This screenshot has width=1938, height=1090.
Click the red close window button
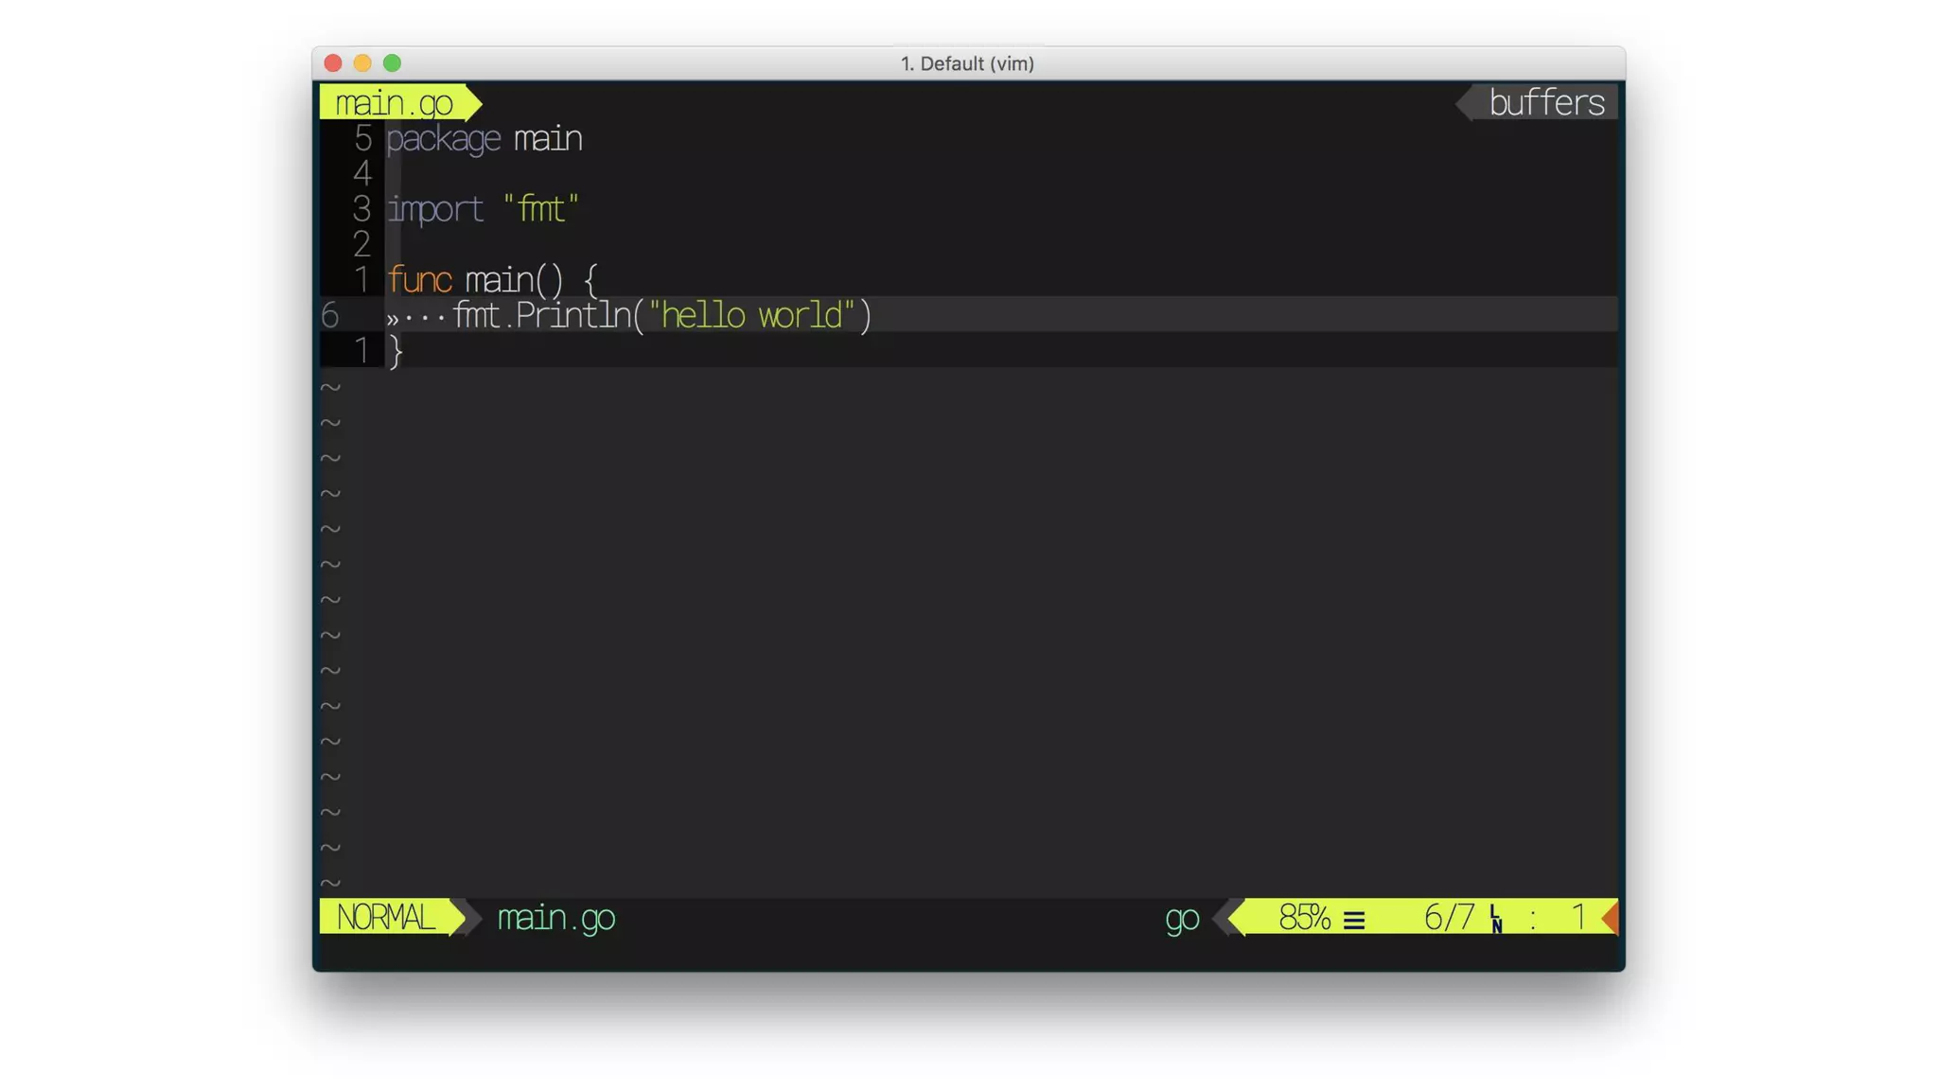click(x=333, y=63)
